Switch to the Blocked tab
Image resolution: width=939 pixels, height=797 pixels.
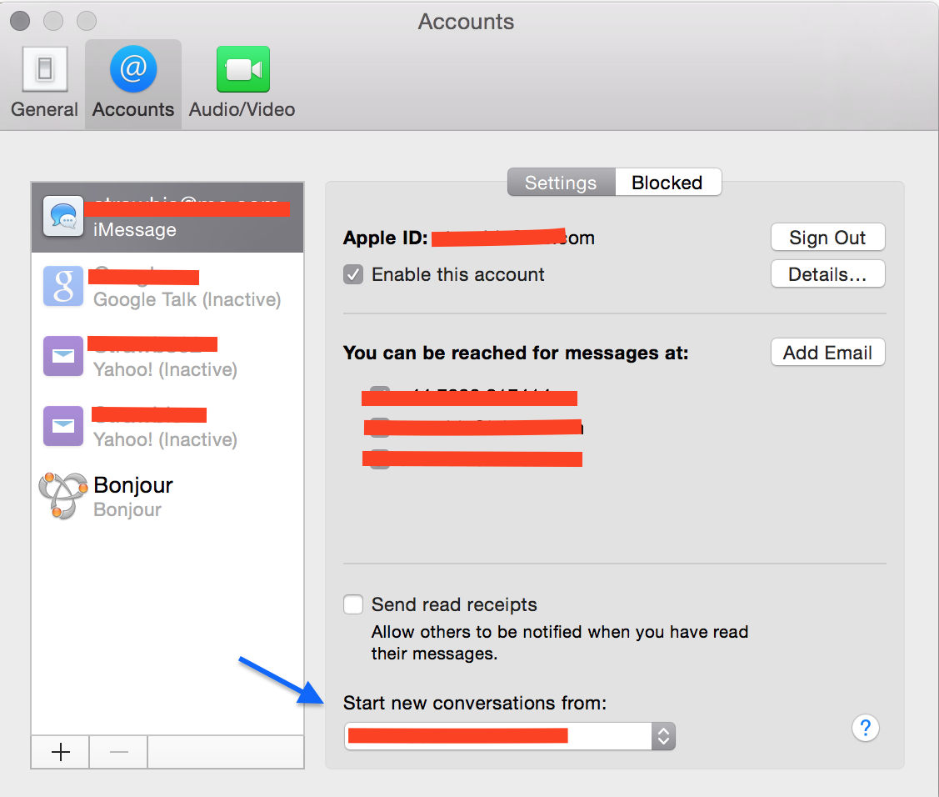click(667, 183)
